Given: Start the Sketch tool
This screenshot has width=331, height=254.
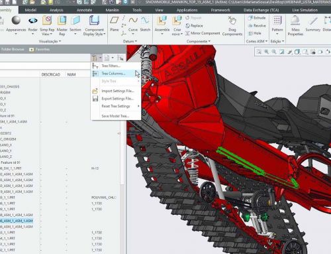Looking at the screenshot, I should point(145,21).
